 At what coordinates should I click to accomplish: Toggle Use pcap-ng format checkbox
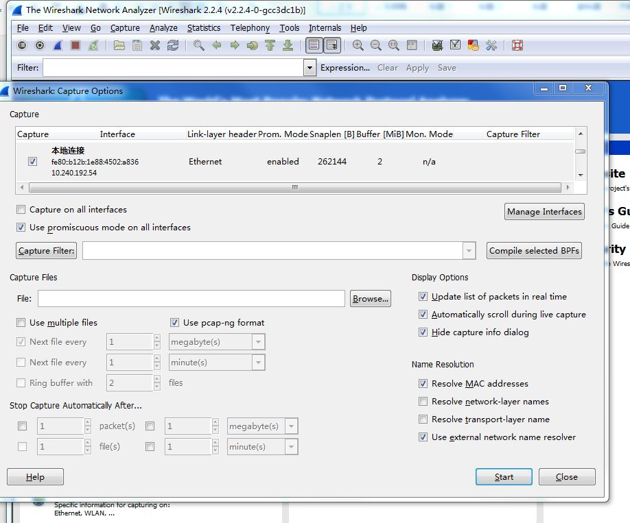(174, 323)
